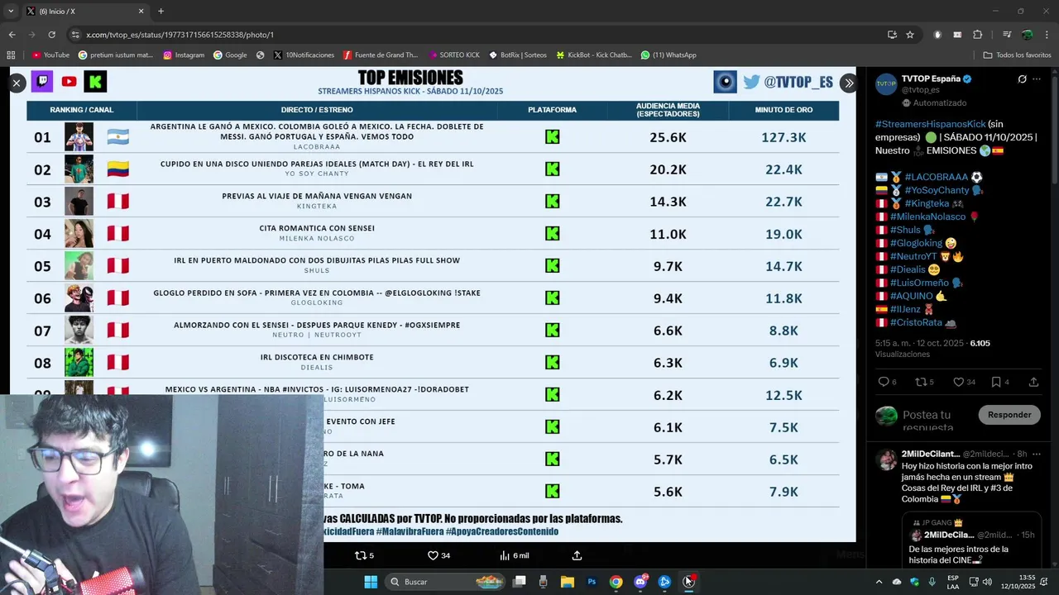Close the photo viewer with the X button
Image resolution: width=1059 pixels, height=595 pixels.
click(17, 83)
